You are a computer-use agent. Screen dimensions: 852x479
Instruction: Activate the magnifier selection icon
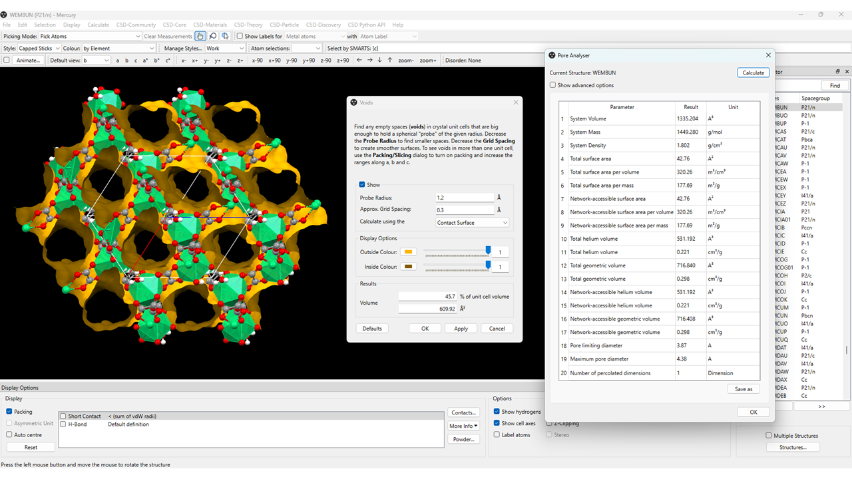click(212, 36)
